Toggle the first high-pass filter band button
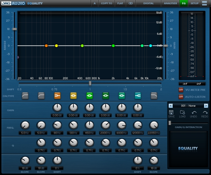 (x=25, y=96)
